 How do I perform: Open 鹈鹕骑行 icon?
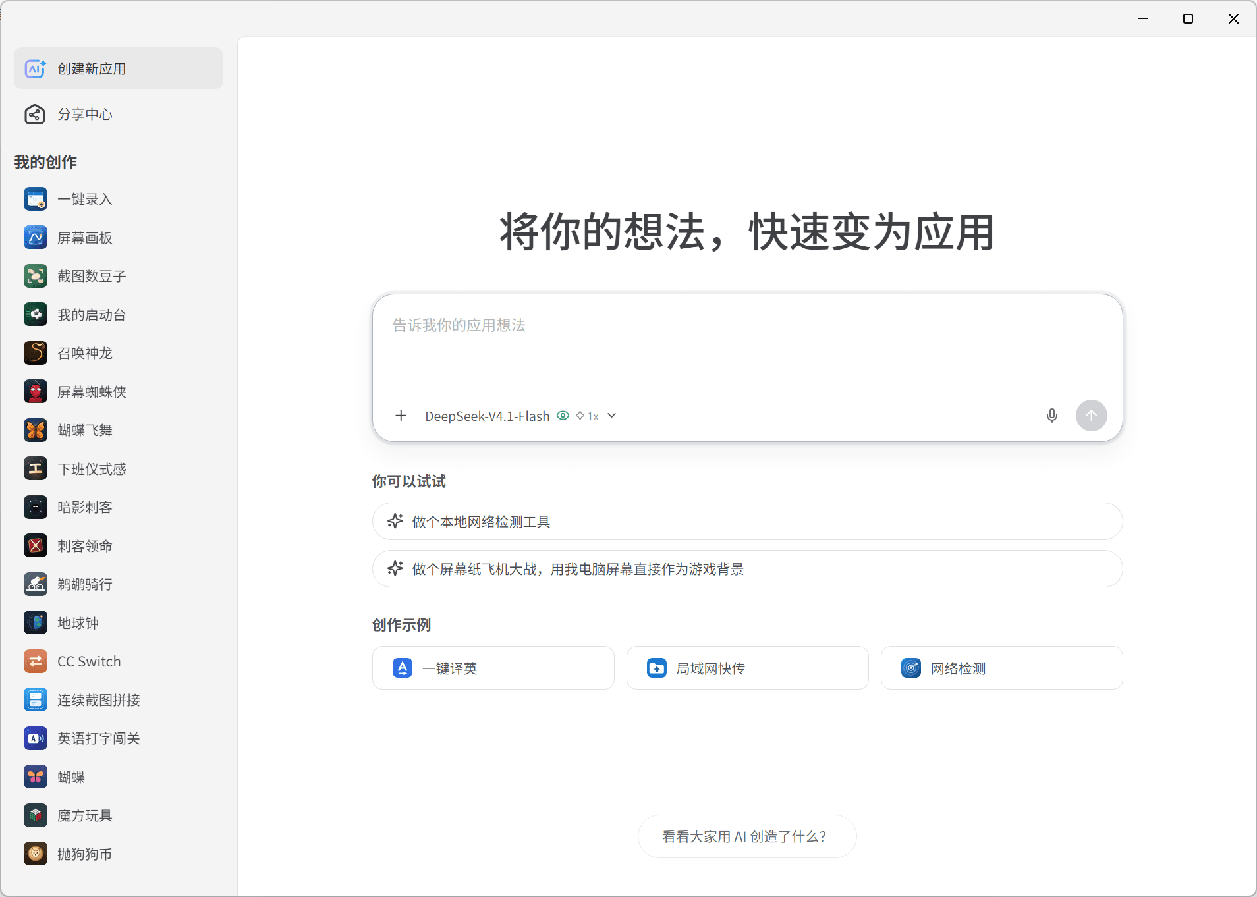coord(36,584)
